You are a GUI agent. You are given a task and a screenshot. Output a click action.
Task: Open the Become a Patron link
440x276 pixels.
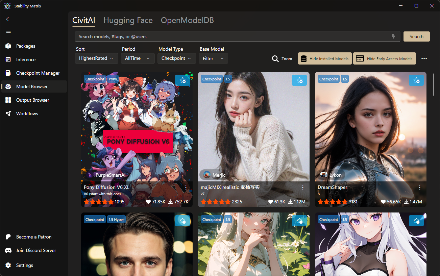[34, 237]
